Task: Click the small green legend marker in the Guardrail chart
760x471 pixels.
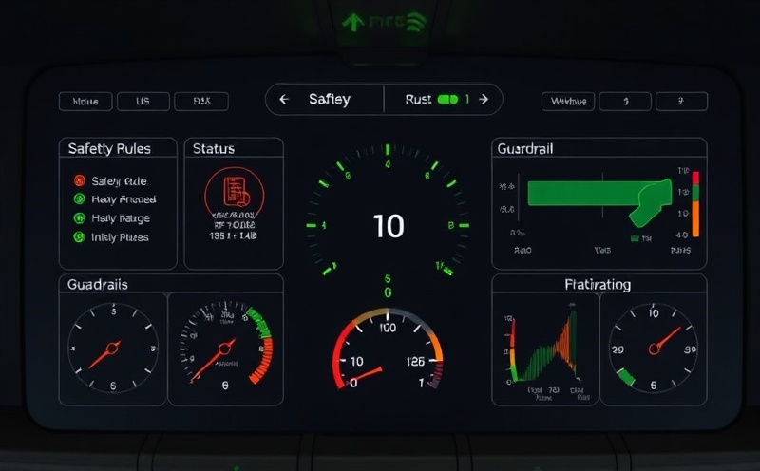Action: tap(635, 238)
